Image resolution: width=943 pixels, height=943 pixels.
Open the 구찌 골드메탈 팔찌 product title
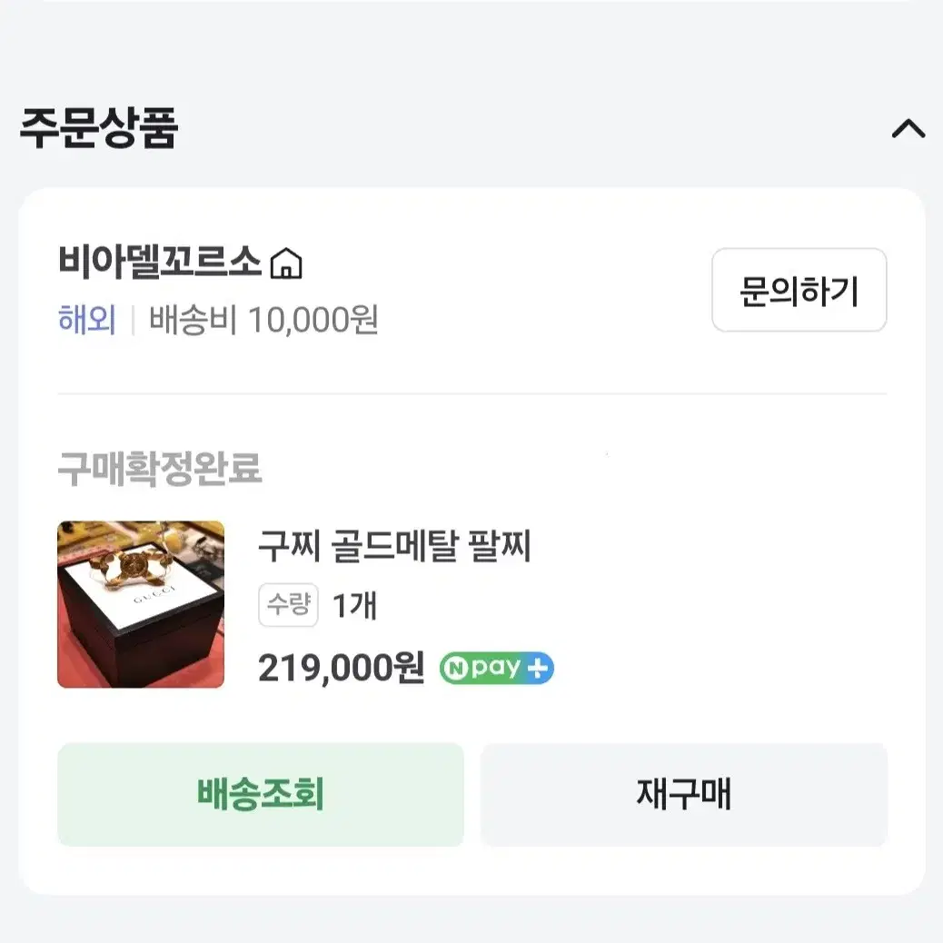tap(394, 545)
